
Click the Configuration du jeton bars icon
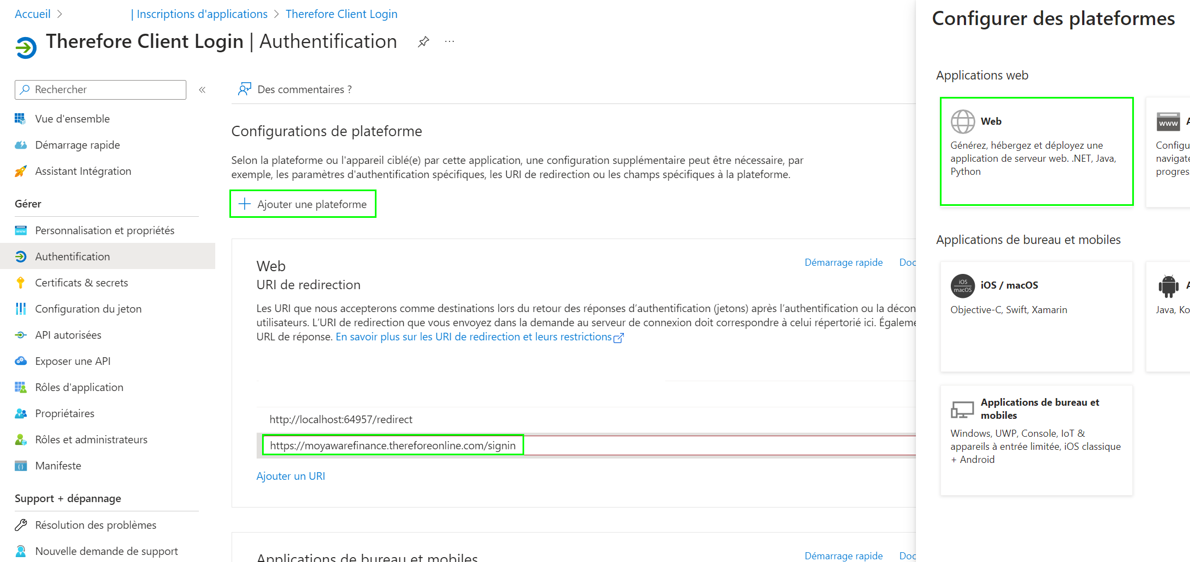[21, 309]
